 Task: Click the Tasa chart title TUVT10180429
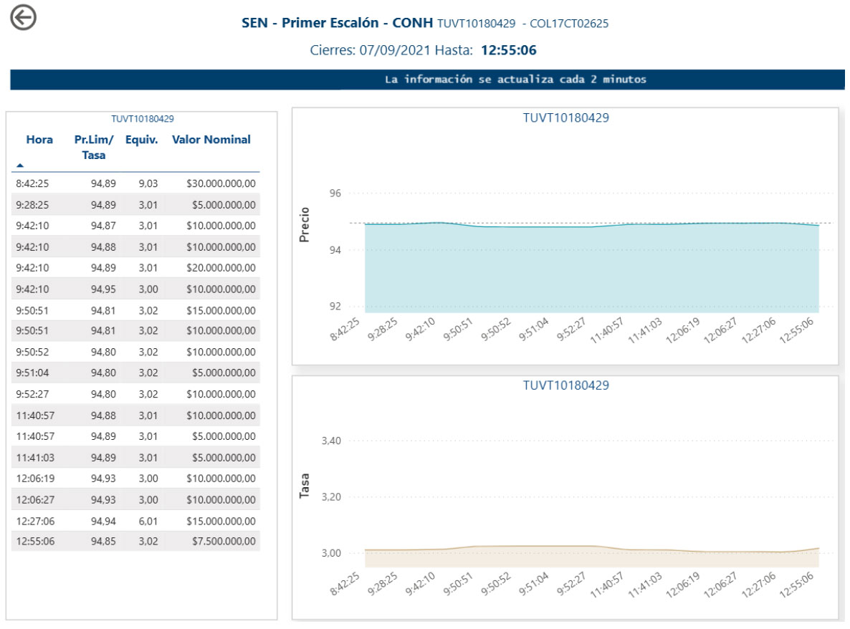(x=565, y=385)
